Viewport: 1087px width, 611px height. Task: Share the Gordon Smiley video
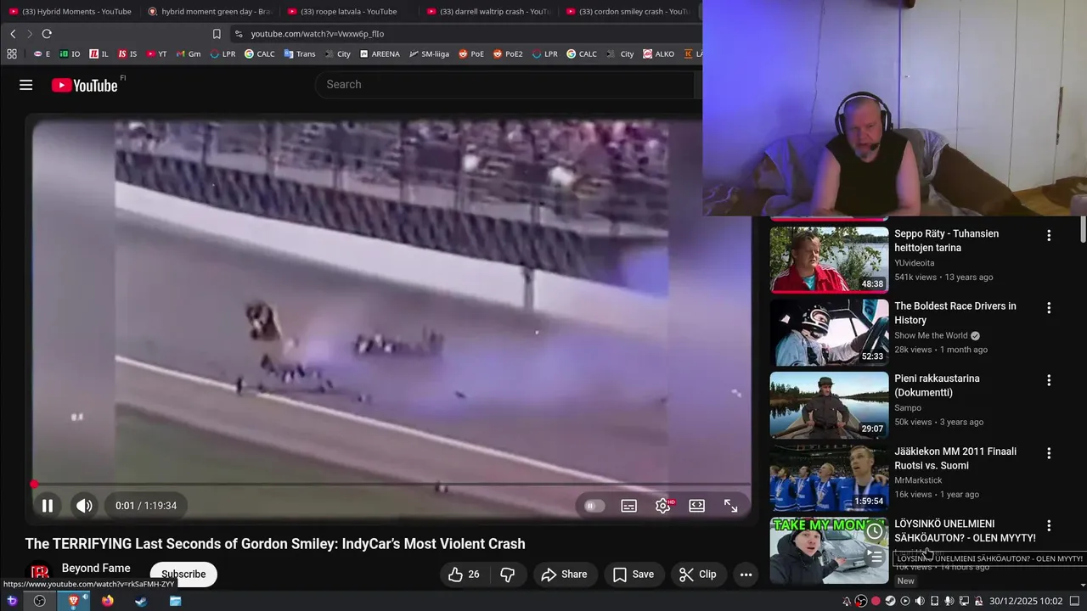[x=564, y=575]
